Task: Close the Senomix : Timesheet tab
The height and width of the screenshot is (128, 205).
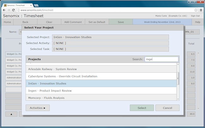Action: pos(31,5)
